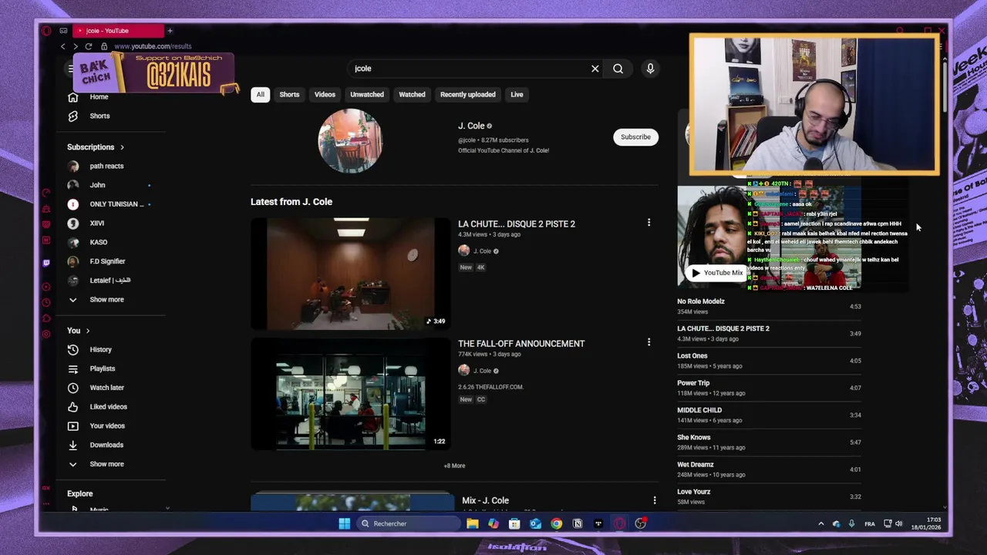This screenshot has width=987, height=555.
Task: Select the Live filter chip
Action: [517, 95]
